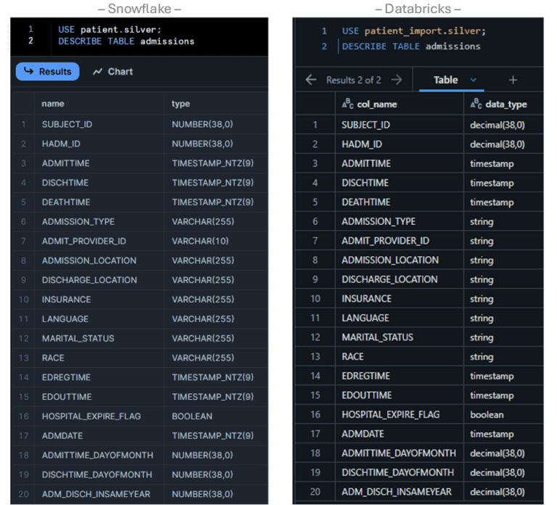Click the ABC type icon on data_type
Screen dimensions: 557x505
coord(476,104)
